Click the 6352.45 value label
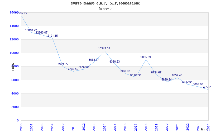 point(177,75)
